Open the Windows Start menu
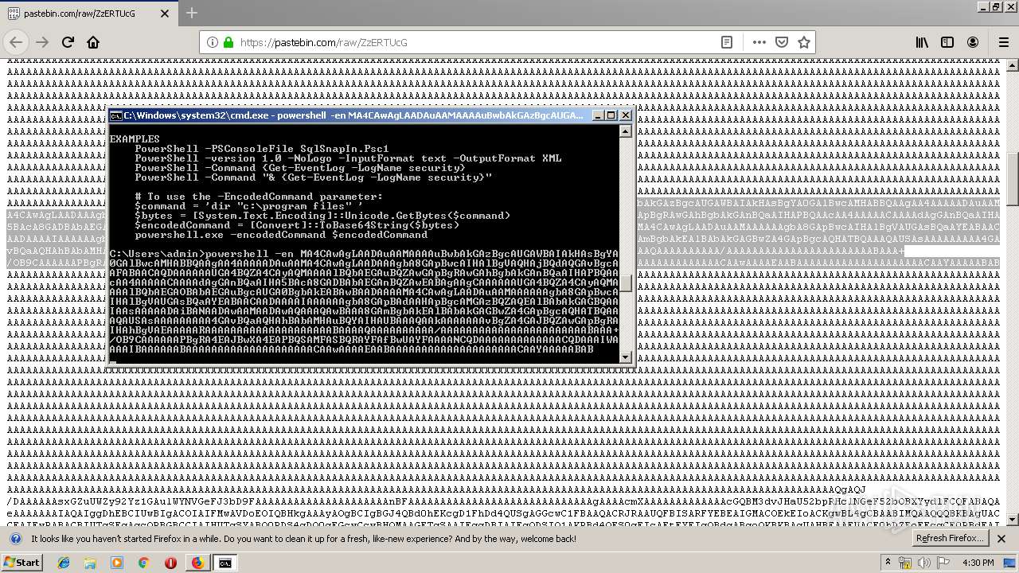Viewport: 1019px width, 573px height. pyautogui.click(x=22, y=562)
